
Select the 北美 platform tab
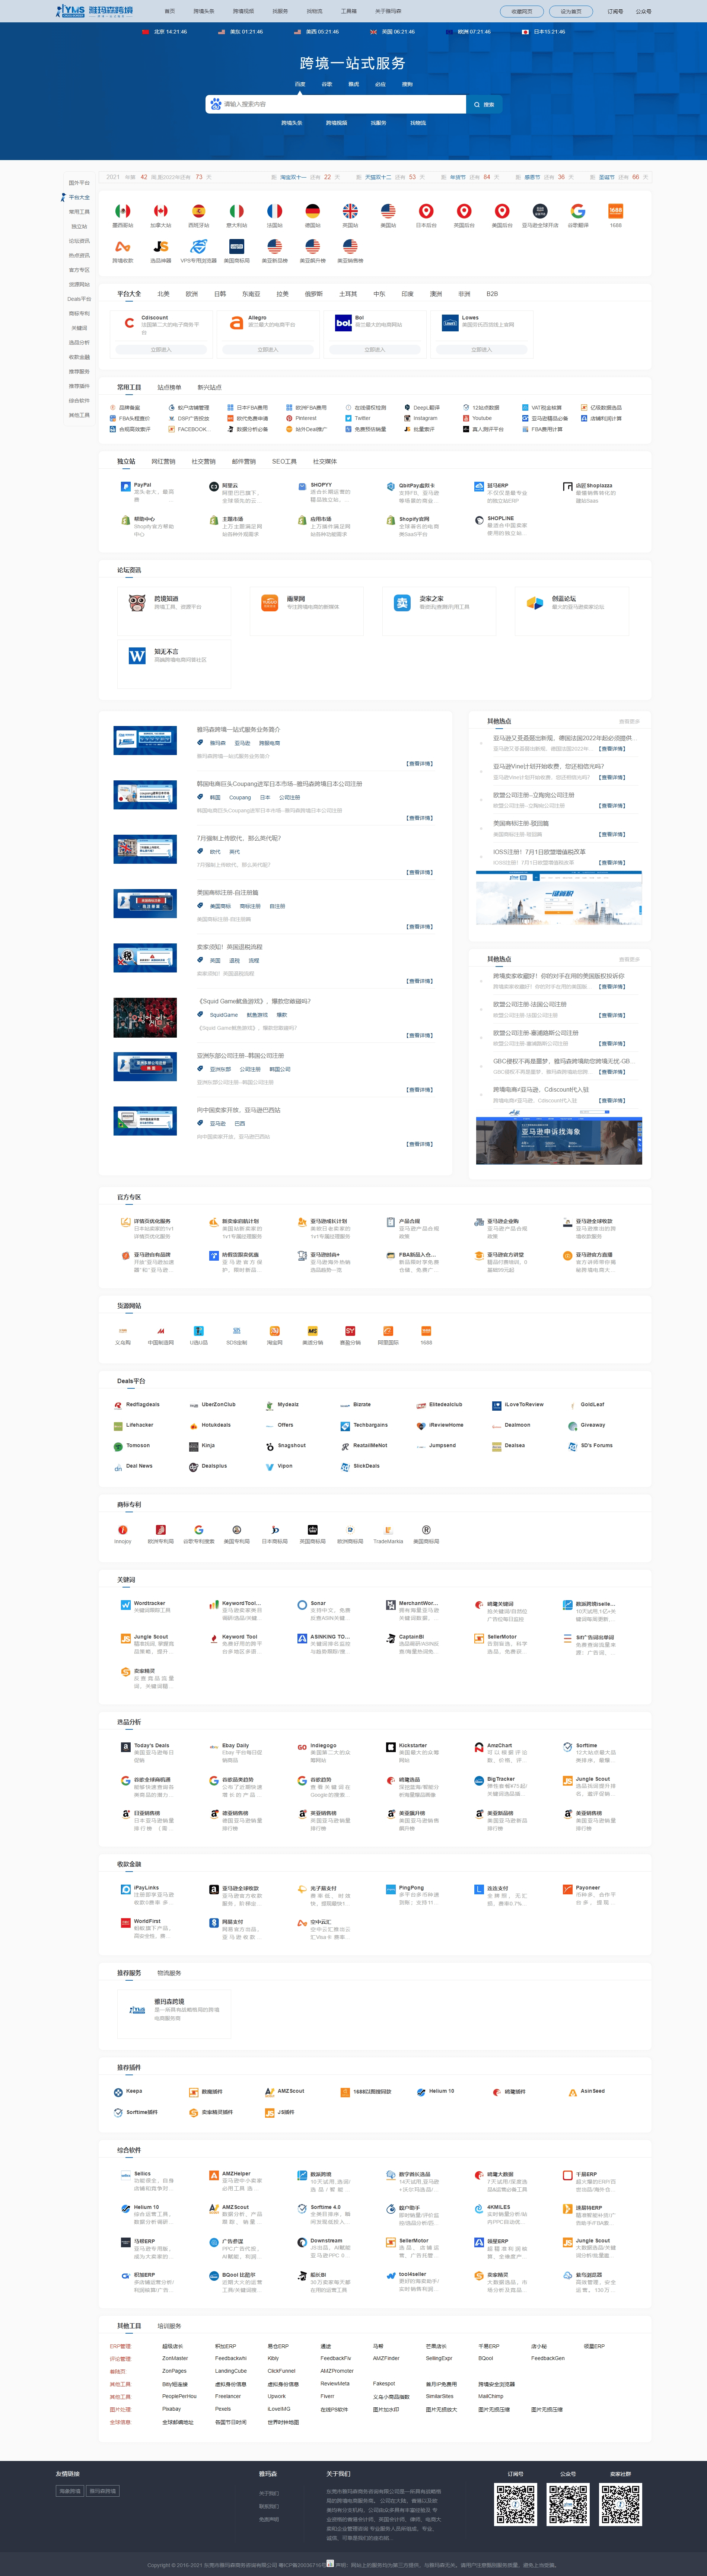tap(163, 294)
